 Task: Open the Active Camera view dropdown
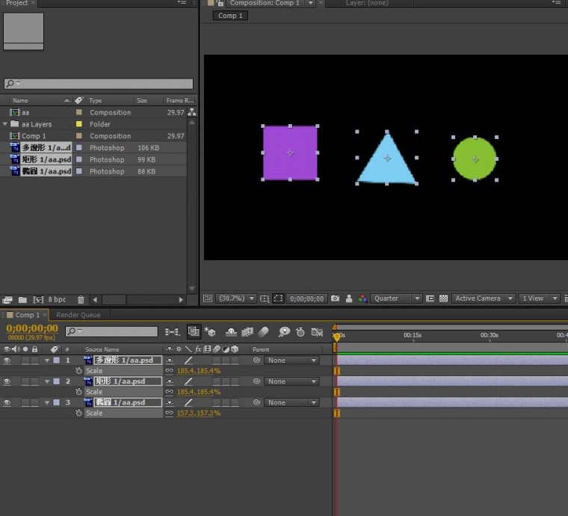[484, 298]
